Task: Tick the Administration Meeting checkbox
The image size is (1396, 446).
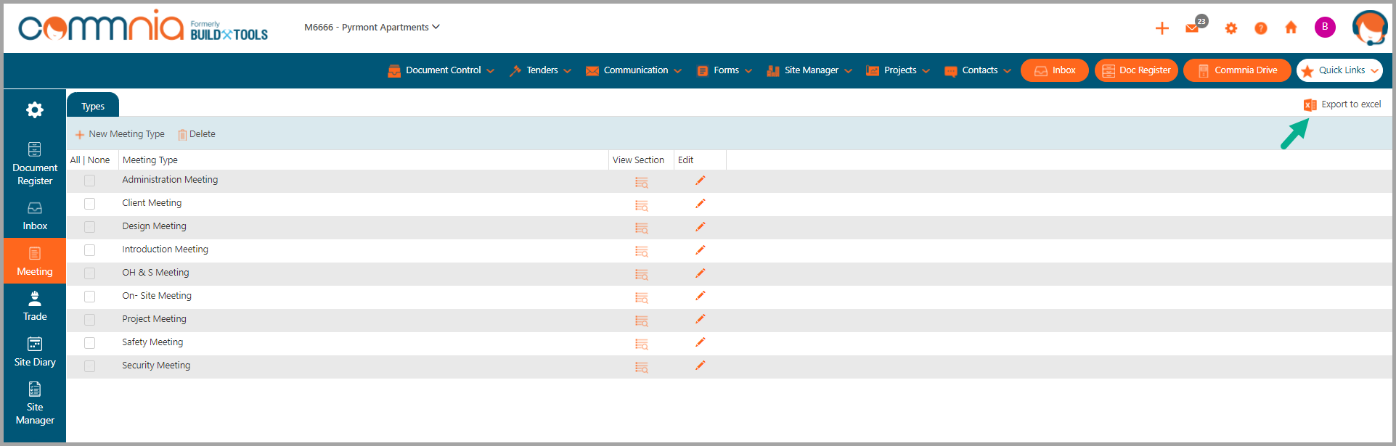Action: [x=90, y=181]
